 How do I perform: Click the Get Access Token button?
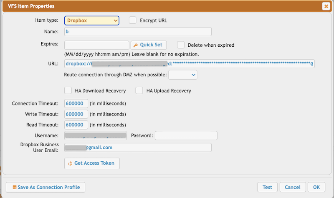click(x=92, y=163)
